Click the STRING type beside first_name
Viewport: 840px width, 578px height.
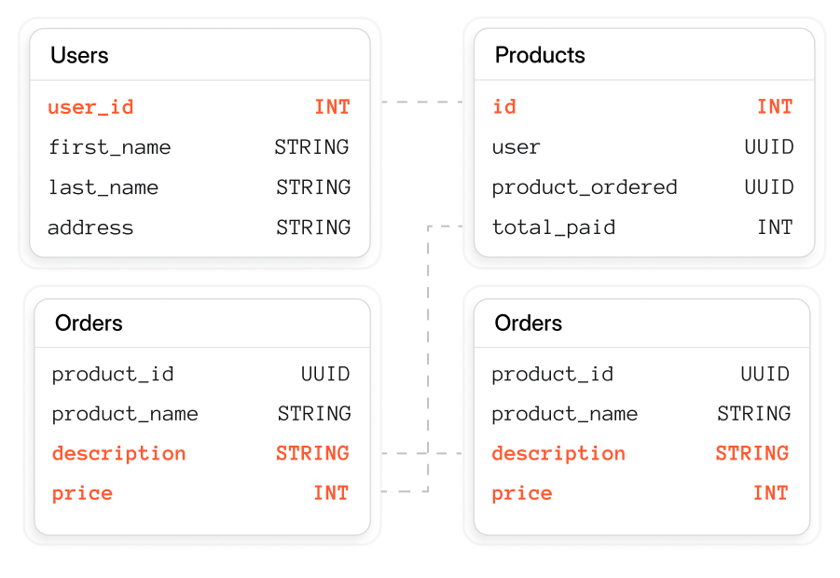(312, 147)
